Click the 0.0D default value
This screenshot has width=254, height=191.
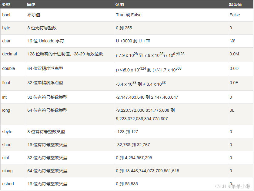[234, 68]
